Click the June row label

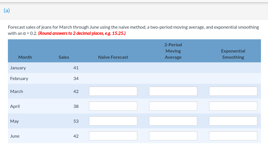[x=15, y=136]
